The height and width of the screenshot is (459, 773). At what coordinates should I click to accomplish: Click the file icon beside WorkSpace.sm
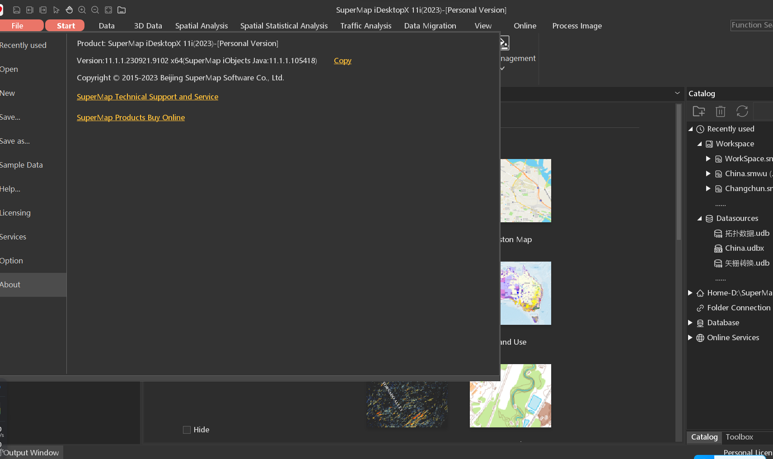[718, 159]
